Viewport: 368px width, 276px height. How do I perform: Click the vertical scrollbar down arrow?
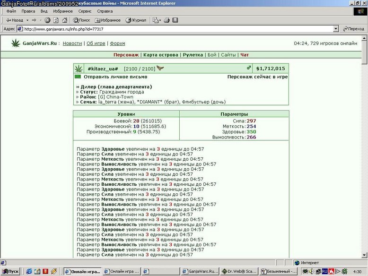(x=364, y=255)
